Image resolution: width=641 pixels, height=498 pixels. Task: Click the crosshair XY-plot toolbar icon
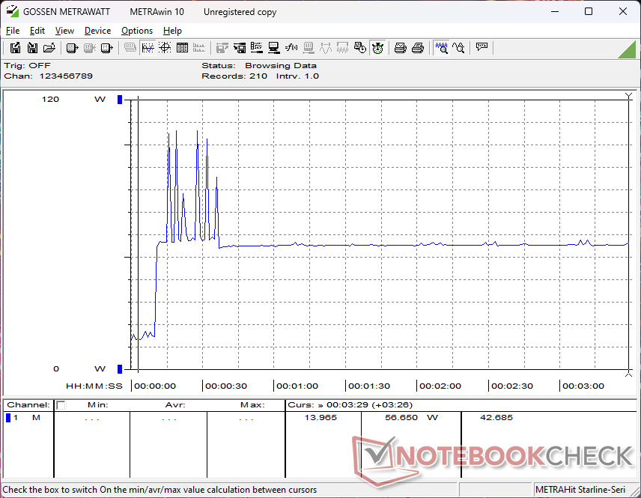click(165, 48)
